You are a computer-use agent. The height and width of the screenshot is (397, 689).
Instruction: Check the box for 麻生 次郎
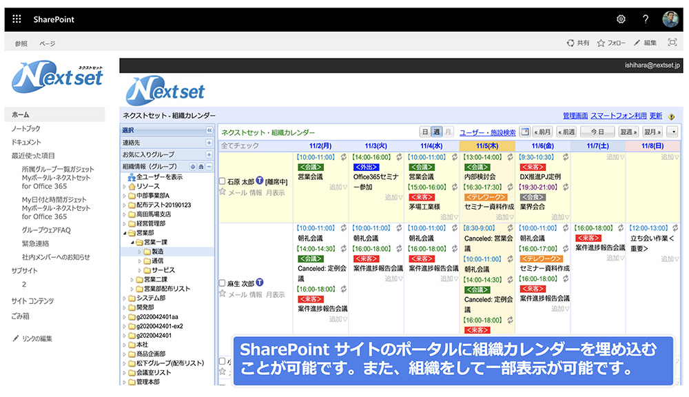click(x=222, y=283)
